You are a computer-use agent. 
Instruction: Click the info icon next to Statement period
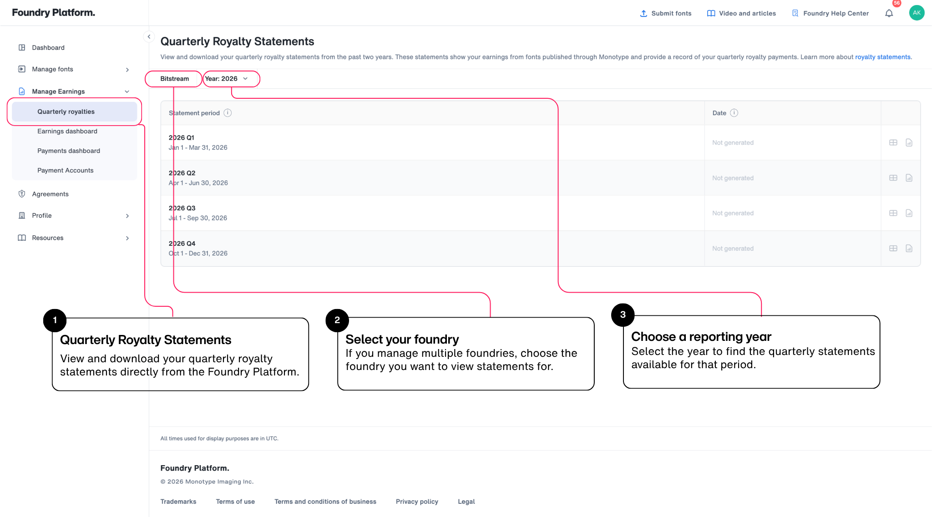pos(228,113)
